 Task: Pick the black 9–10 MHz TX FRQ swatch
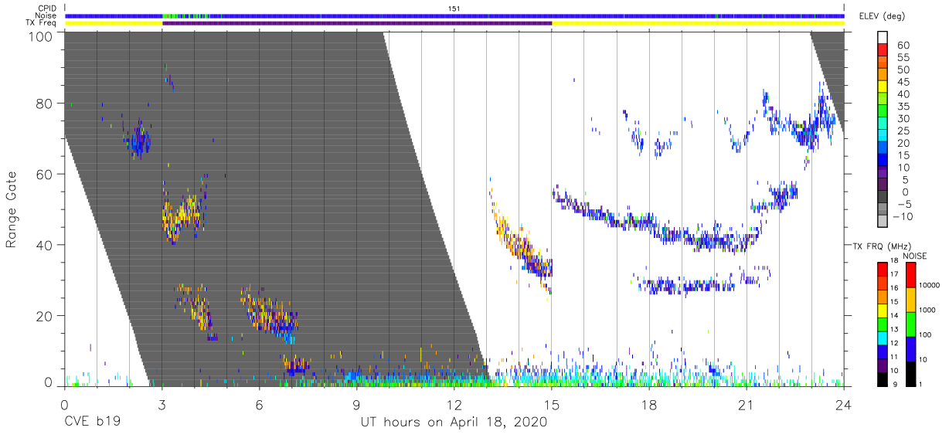[x=882, y=379]
